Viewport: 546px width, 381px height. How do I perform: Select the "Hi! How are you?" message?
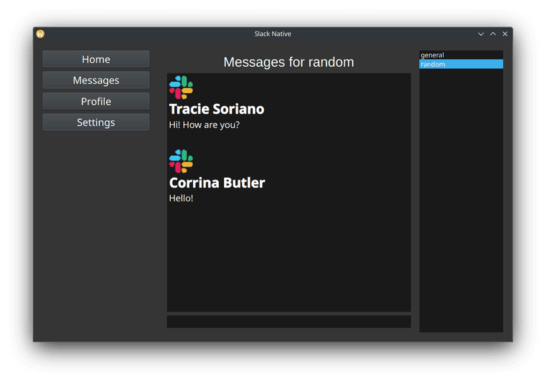204,125
